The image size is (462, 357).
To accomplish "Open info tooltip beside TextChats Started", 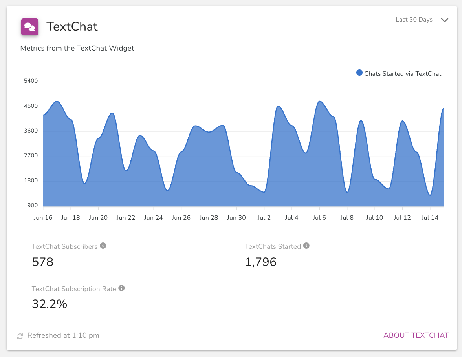I will 306,246.
